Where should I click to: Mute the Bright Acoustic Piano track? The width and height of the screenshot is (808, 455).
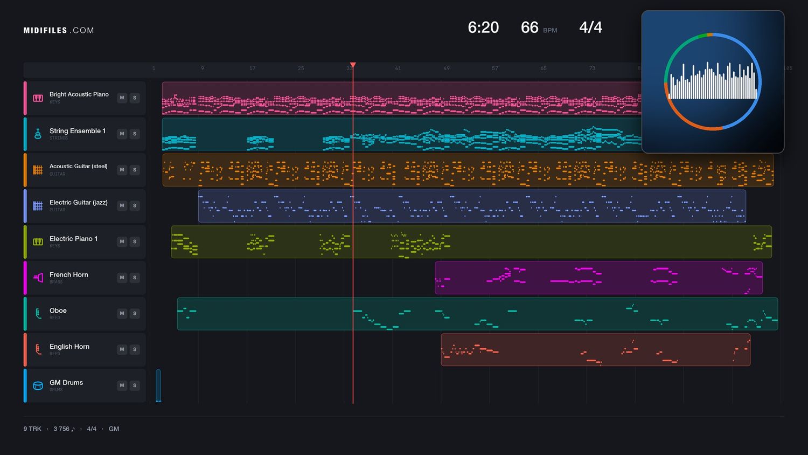pyautogui.click(x=122, y=98)
